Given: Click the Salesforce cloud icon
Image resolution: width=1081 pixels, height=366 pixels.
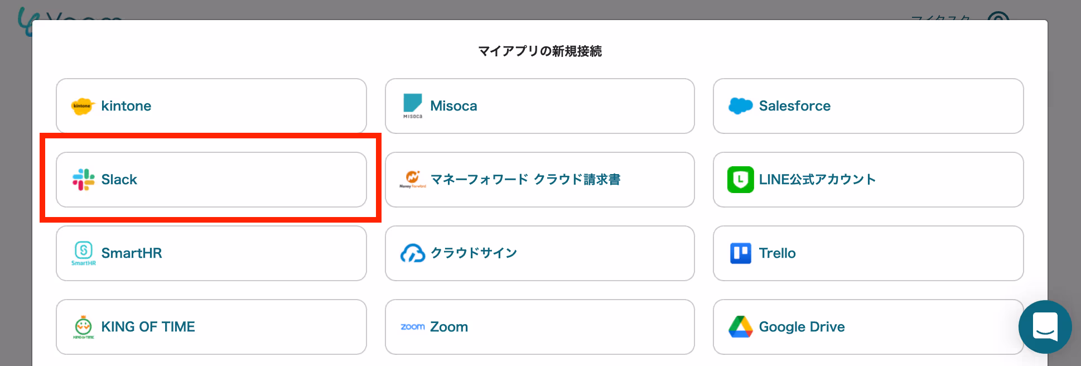Looking at the screenshot, I should point(740,106).
